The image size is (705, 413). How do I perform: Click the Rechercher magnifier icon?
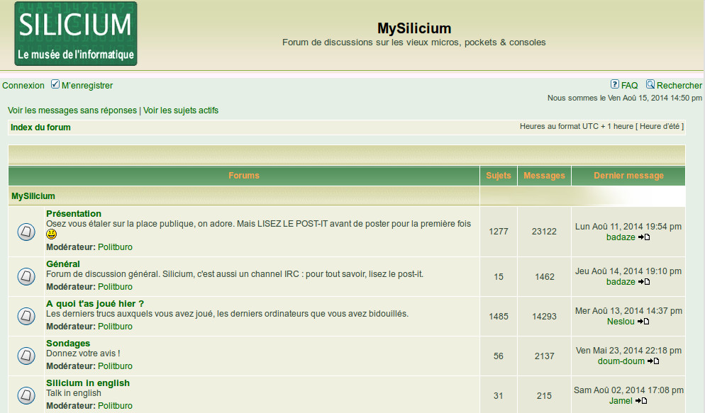(650, 84)
